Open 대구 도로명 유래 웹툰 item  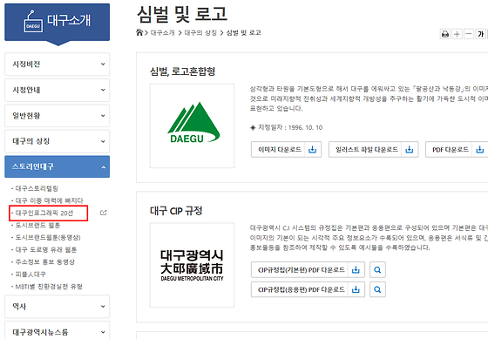click(45, 249)
